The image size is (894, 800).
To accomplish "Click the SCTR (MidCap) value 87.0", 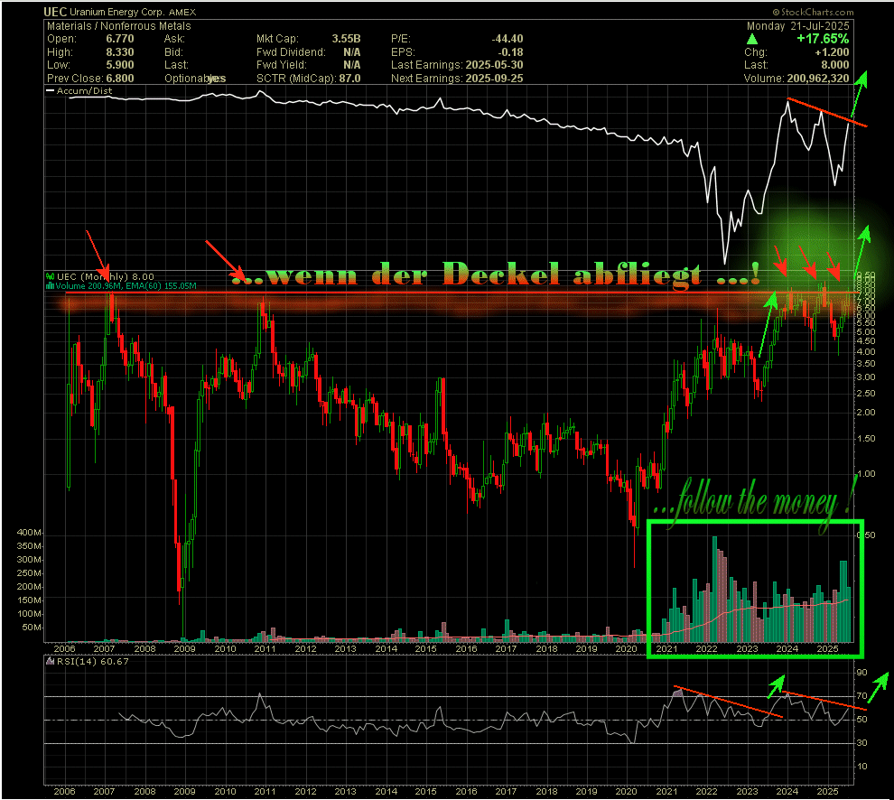I will pyautogui.click(x=349, y=79).
